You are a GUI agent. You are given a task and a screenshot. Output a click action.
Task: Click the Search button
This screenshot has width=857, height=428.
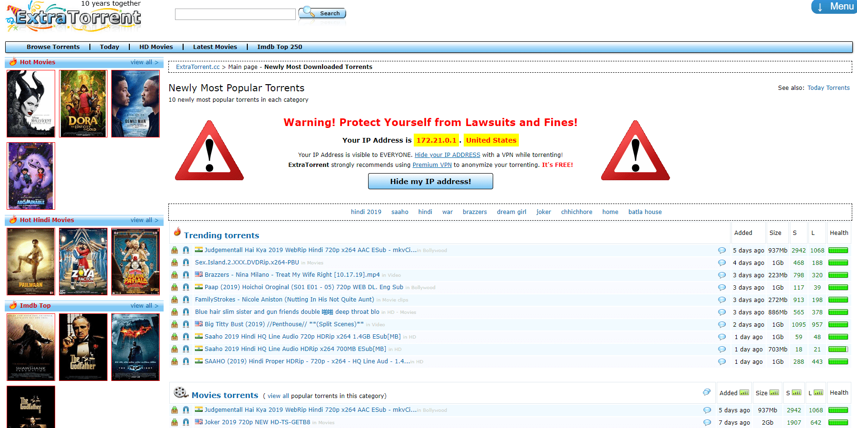(x=322, y=13)
